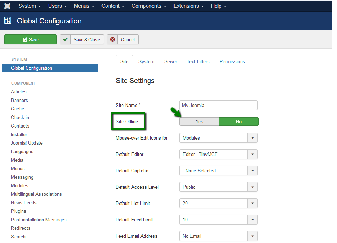The image size is (337, 243).
Task: Open the Media component settings
Action: click(x=17, y=160)
